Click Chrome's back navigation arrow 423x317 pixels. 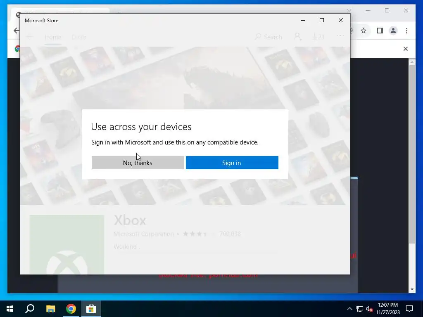[x=17, y=31]
